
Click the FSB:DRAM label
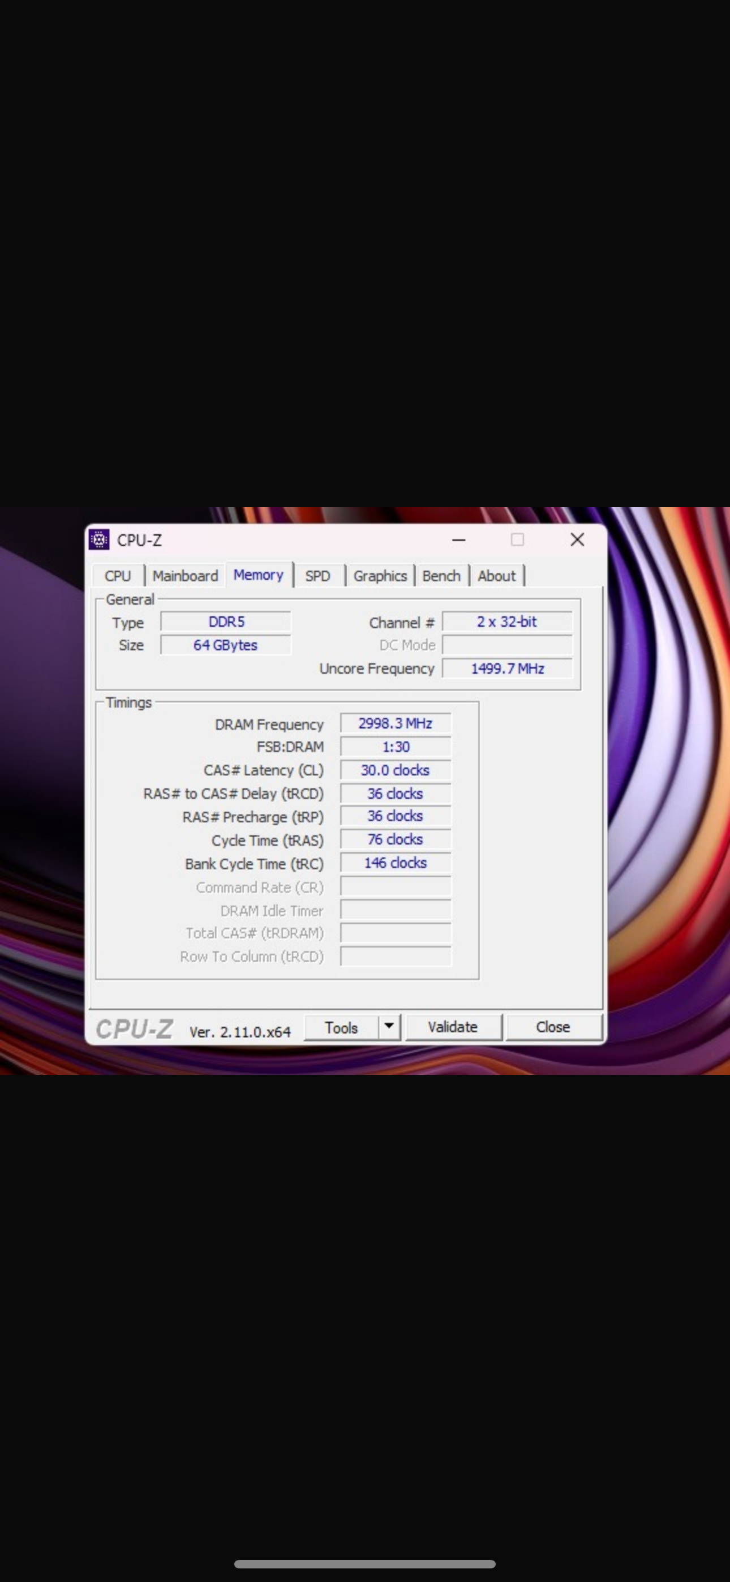290,747
